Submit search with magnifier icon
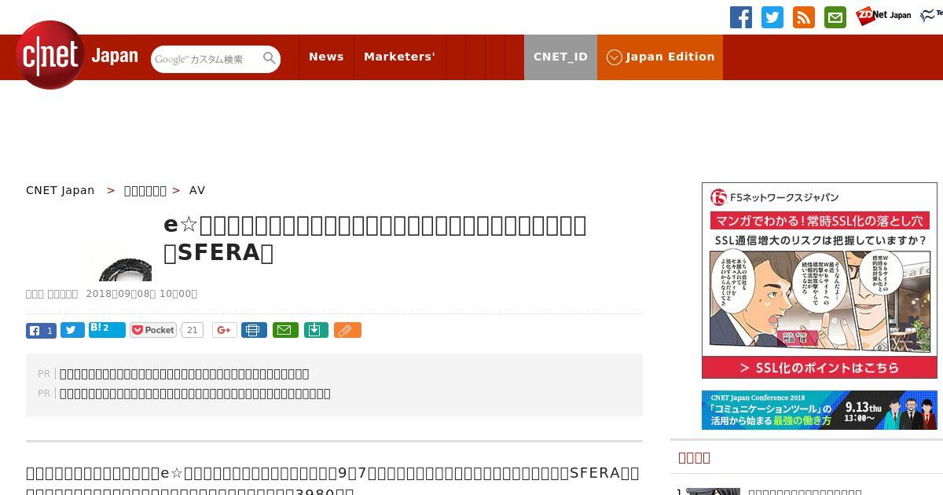The image size is (943, 495). (270, 58)
